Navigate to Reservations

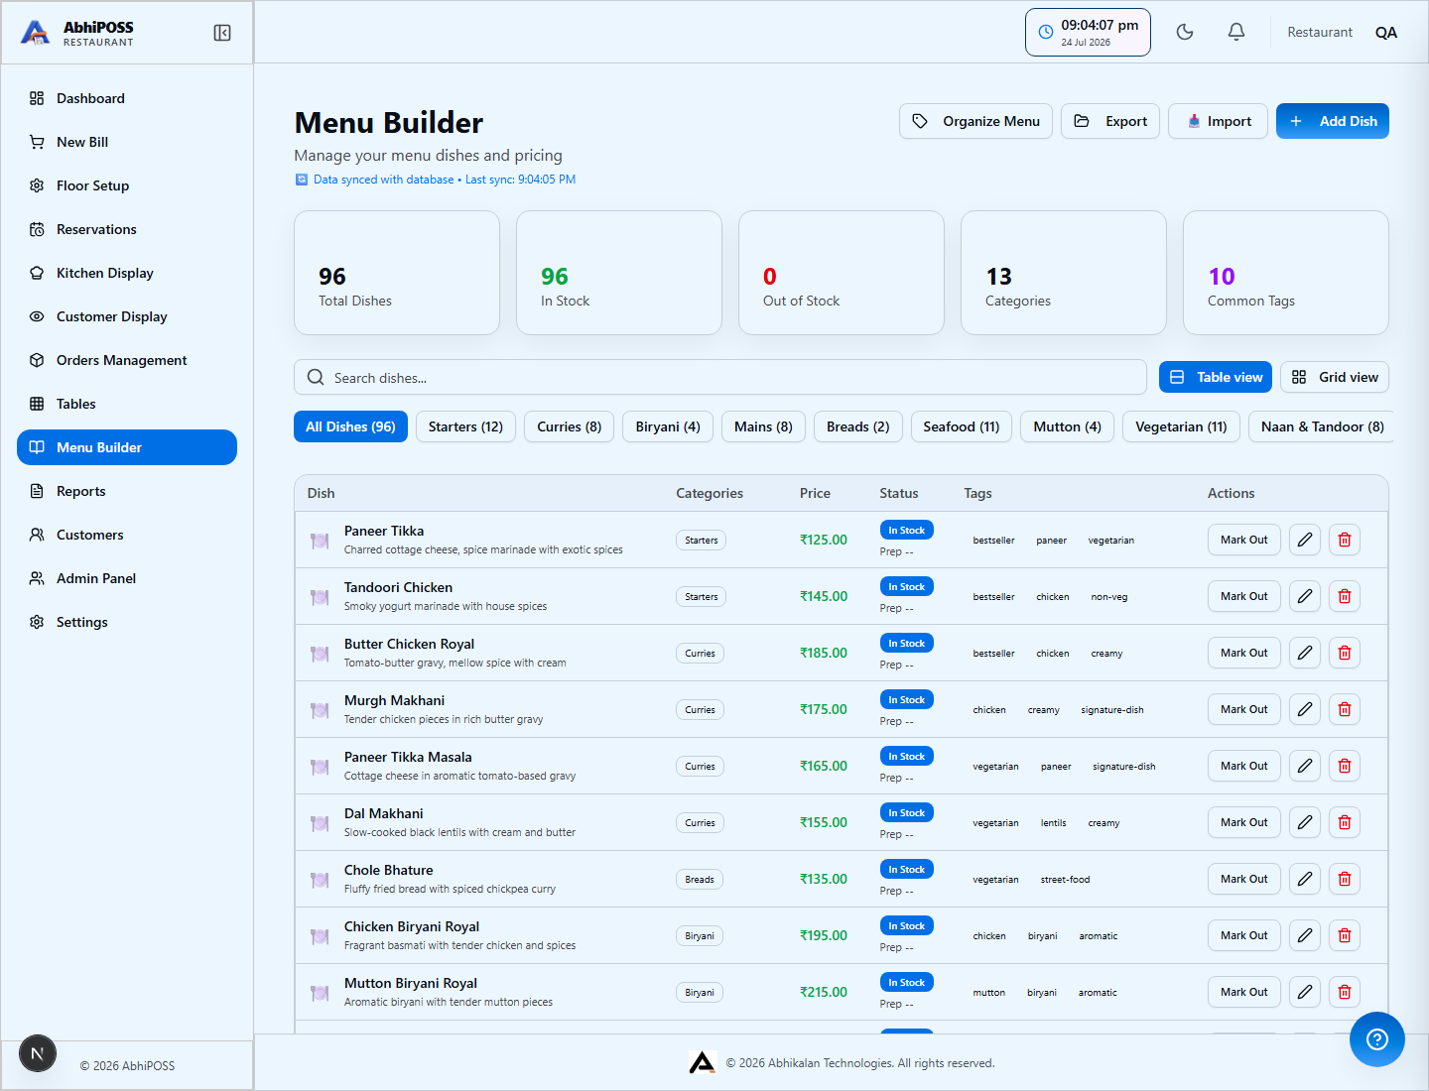[x=127, y=229]
